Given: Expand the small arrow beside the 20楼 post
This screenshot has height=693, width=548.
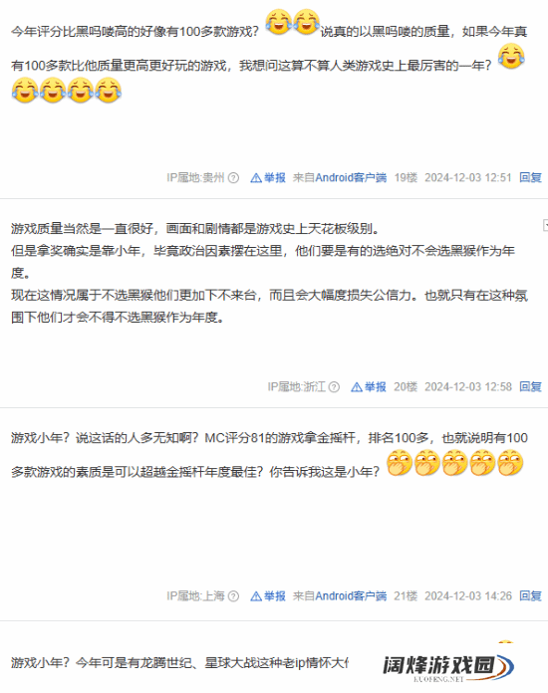Looking at the screenshot, I should (545, 225).
